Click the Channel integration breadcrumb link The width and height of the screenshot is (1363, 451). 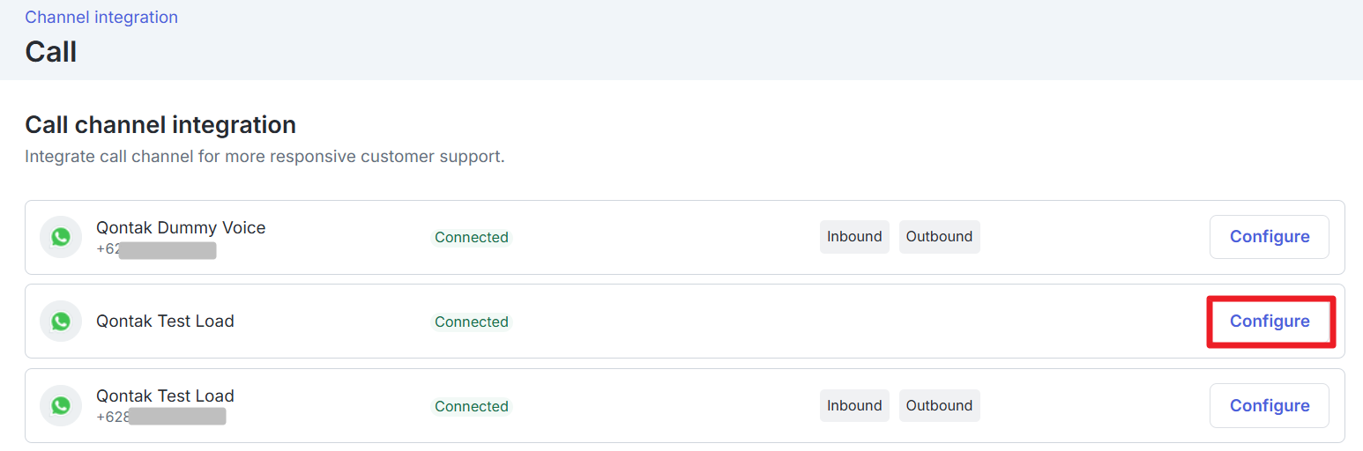click(101, 18)
